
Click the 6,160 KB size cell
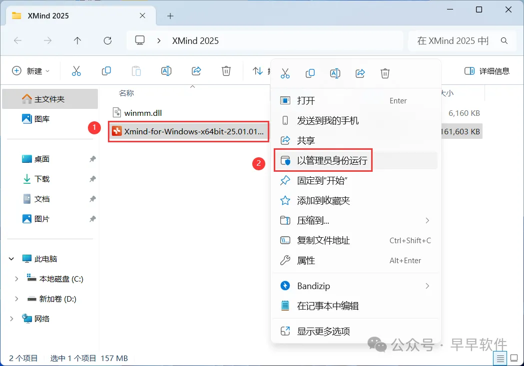click(464, 113)
